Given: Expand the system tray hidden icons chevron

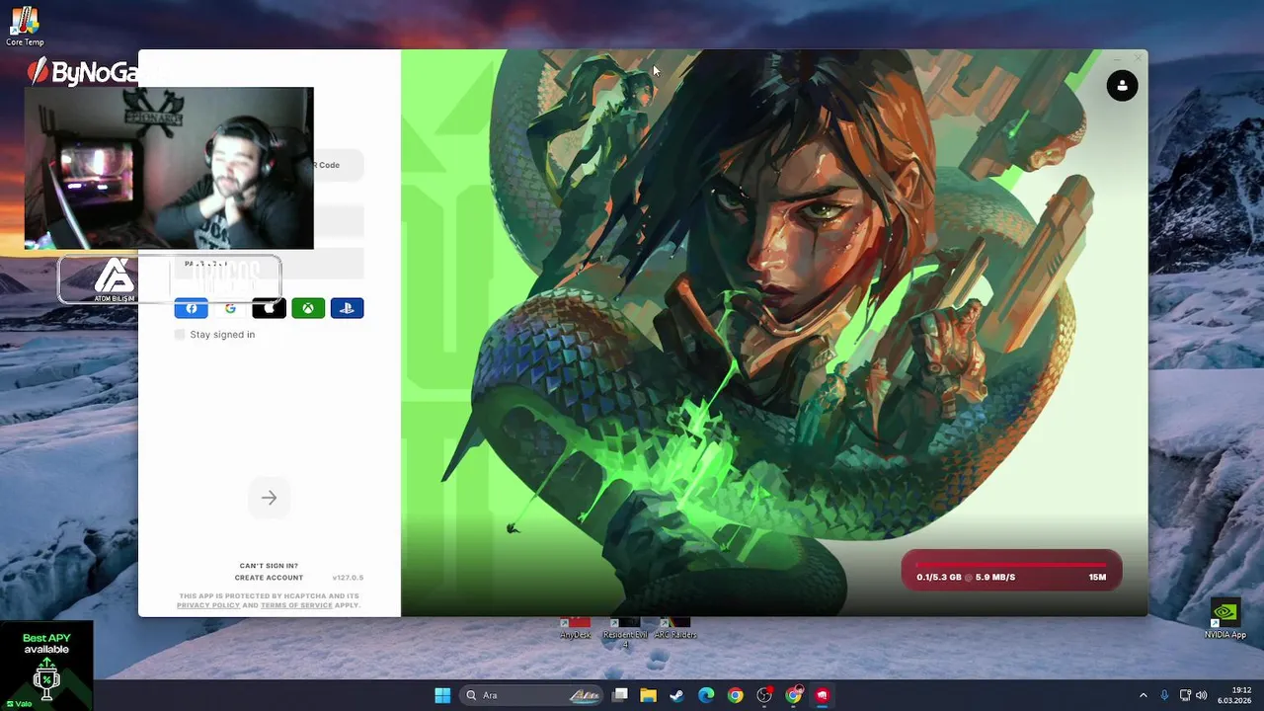Looking at the screenshot, I should click(1144, 695).
